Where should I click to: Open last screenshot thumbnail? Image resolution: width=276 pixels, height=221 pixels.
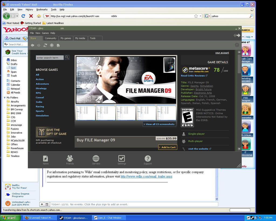coord(166,113)
